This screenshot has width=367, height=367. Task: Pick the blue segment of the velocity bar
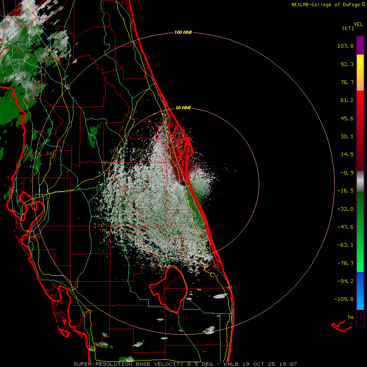(x=360, y=291)
